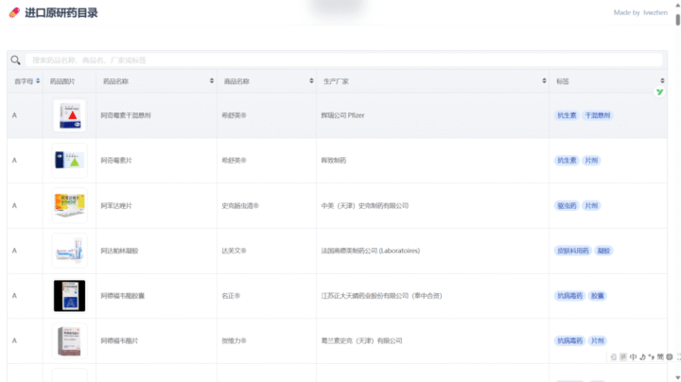Sort by 生产厂家 column sort arrows

click(x=543, y=81)
